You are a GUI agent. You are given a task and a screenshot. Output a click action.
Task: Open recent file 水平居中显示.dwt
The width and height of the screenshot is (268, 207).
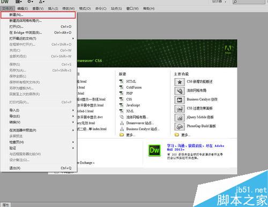(x=90, y=117)
